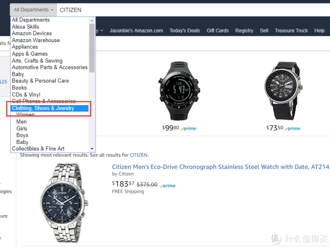Viewport: 330px width, 247px height.
Task: Select Clothing, Shoes & Jewelry option
Action: click(49, 108)
